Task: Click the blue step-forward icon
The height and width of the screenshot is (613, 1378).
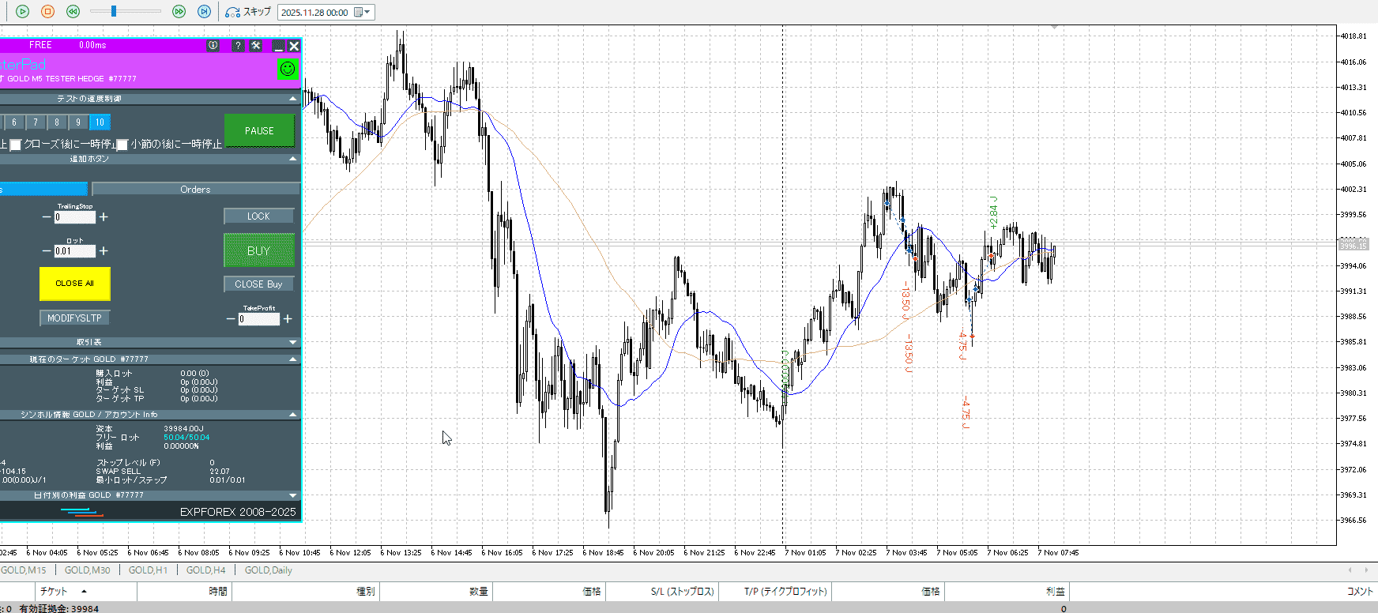Action: (x=204, y=11)
